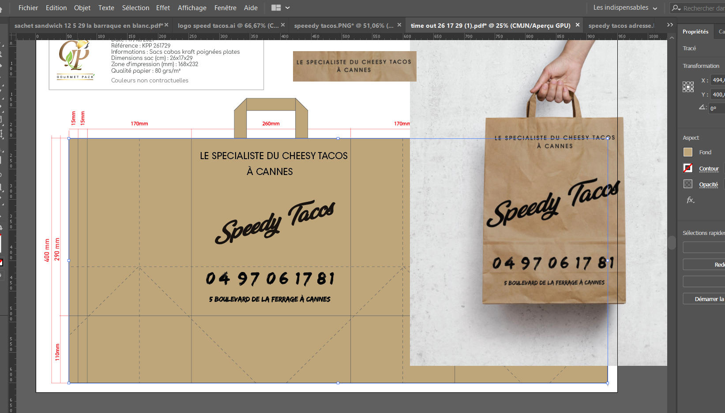This screenshot has width=725, height=413.
Task: Click the X position field
Action: coord(718,80)
